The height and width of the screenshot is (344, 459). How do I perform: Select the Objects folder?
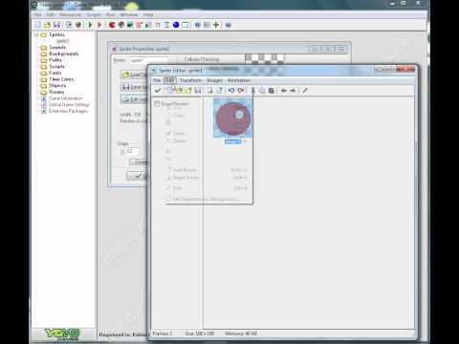[x=57, y=85]
